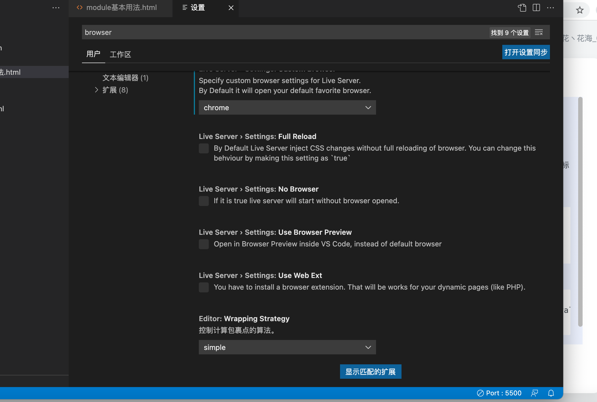Click the Split Editor icon
Viewport: 597px width, 402px height.
(x=536, y=8)
